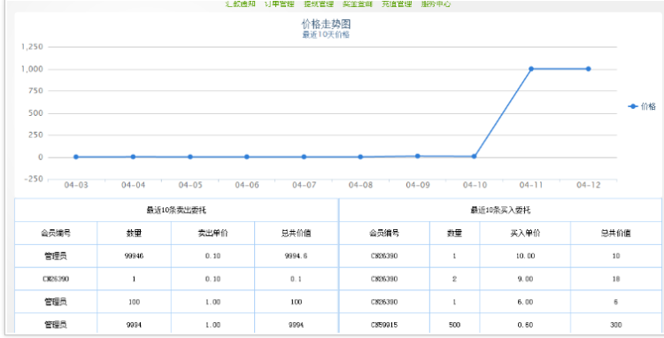The width and height of the screenshot is (664, 338).
Task: Click the 价格走势图 chart title
Action: click(326, 24)
